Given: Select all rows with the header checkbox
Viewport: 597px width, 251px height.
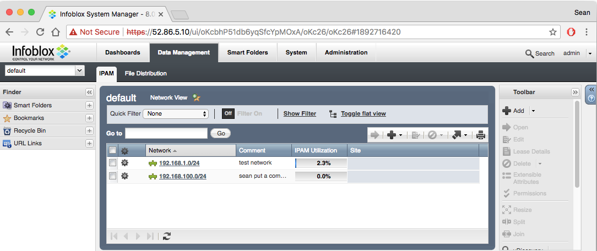Looking at the screenshot, I should (113, 150).
